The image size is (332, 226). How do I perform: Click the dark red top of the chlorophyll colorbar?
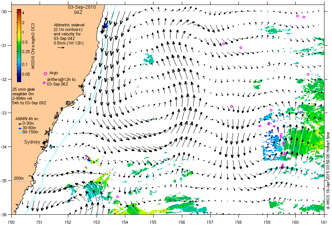(19, 11)
